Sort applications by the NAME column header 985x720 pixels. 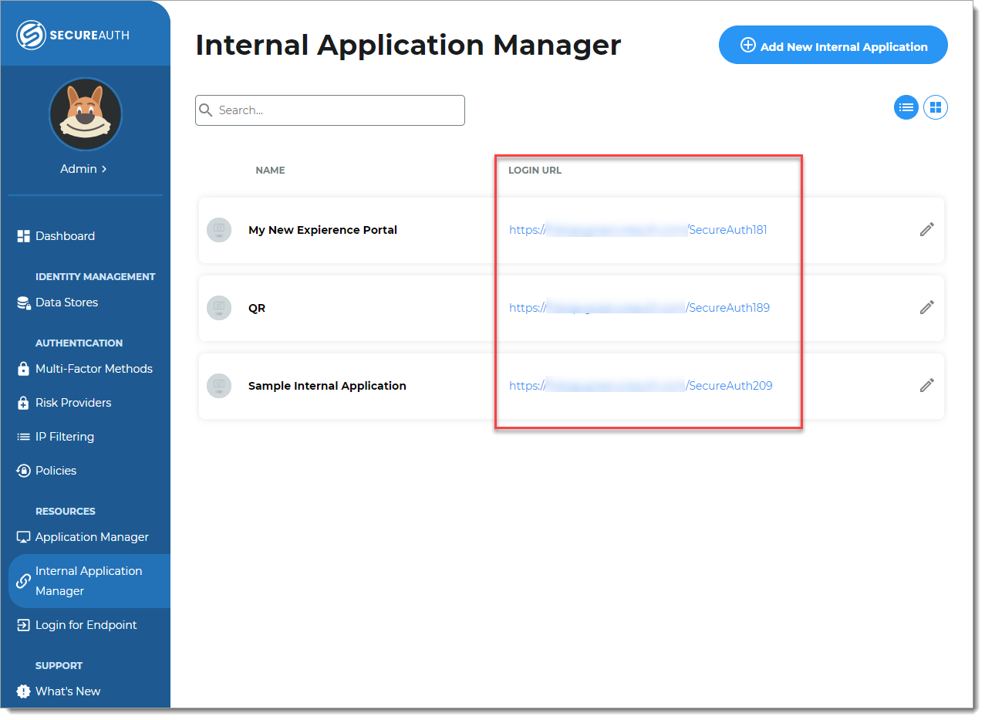coord(270,170)
